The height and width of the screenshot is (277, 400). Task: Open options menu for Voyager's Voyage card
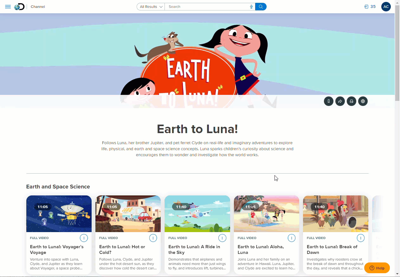(84, 238)
